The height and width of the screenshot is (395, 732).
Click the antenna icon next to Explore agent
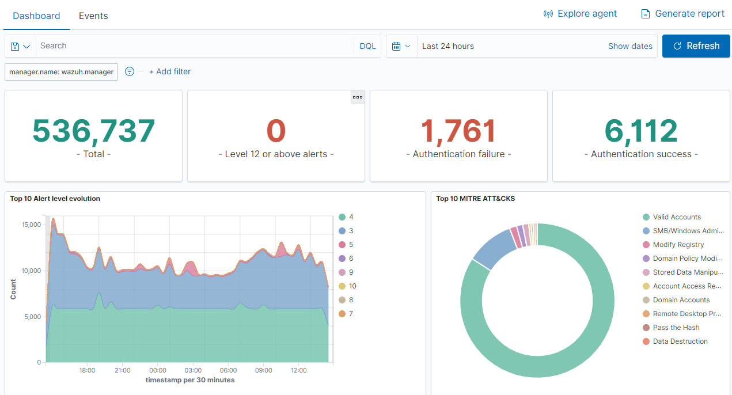(x=547, y=13)
